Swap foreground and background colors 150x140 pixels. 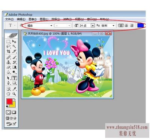tap(14, 99)
